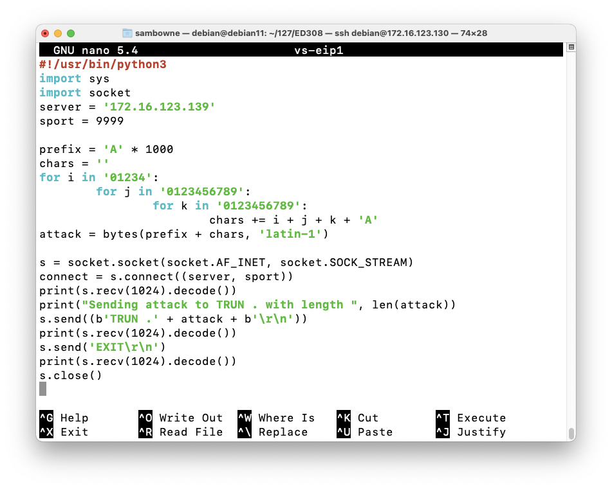Click the socket.SOCK_STREAM text

(344, 262)
